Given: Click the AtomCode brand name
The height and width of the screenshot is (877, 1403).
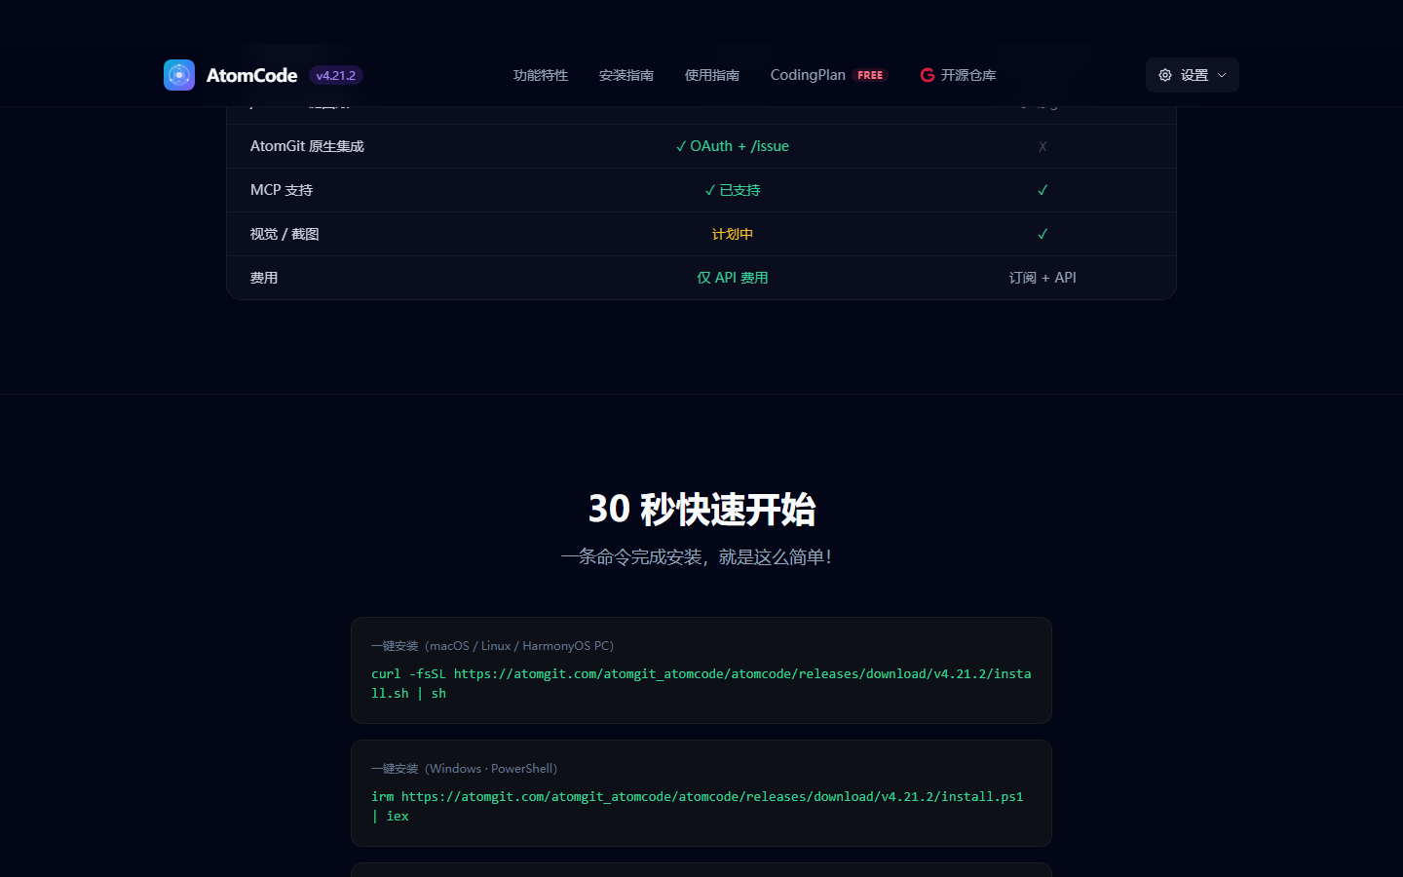Looking at the screenshot, I should click(251, 75).
